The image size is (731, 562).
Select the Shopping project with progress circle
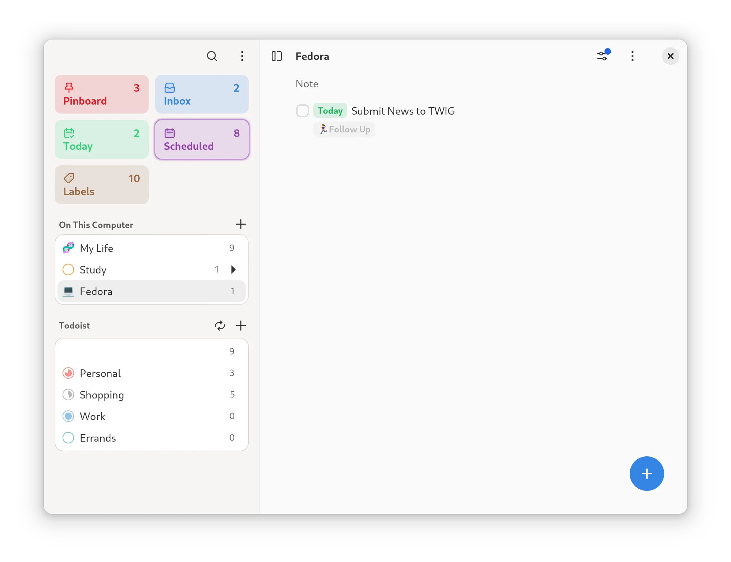[102, 395]
